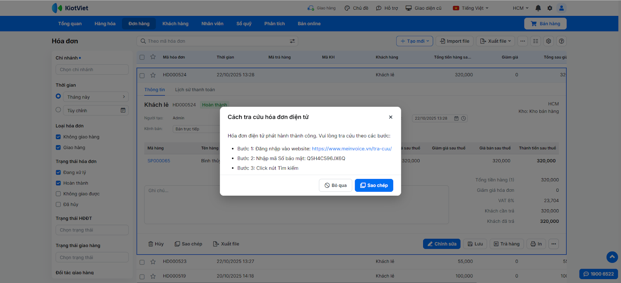Open Hàng hóa menu

[105, 24]
